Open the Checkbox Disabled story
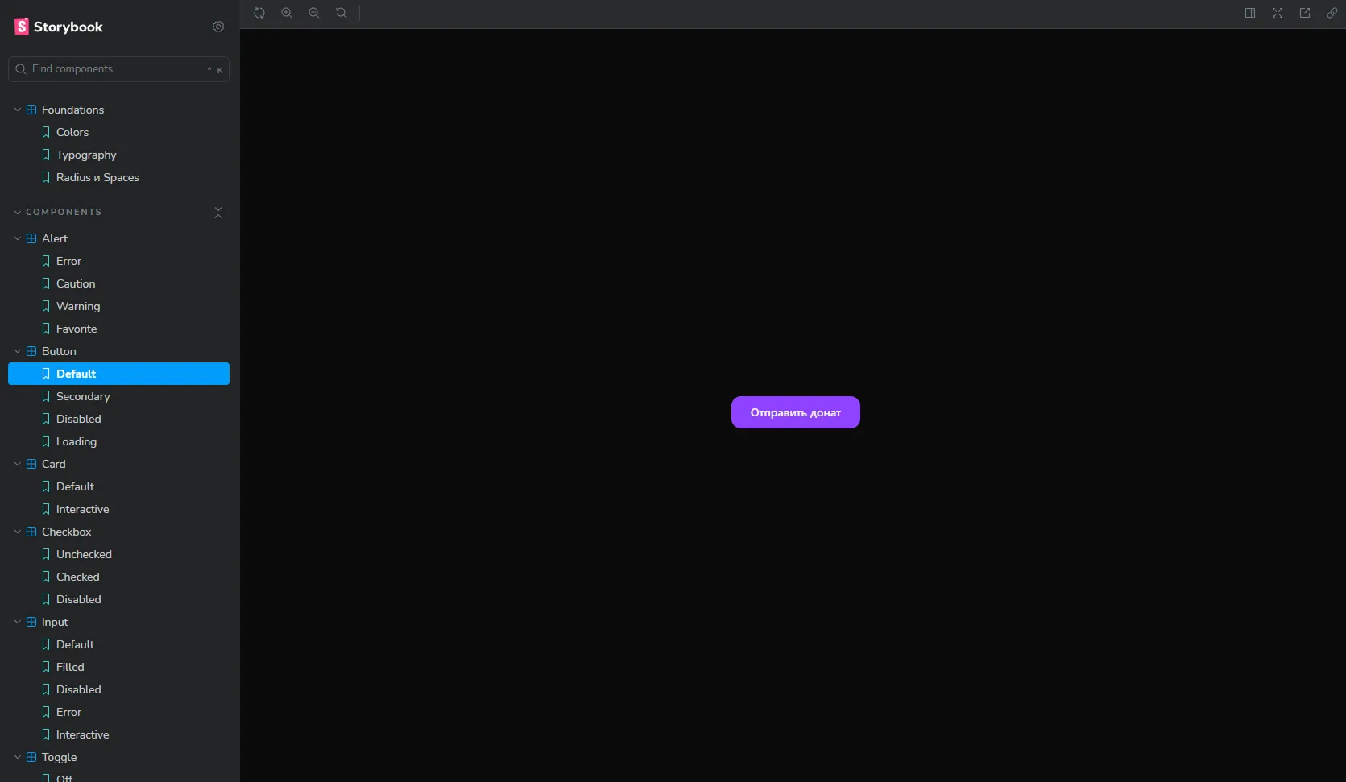The image size is (1346, 782). tap(119, 599)
